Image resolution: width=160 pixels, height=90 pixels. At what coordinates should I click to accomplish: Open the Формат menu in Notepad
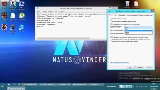(51, 11)
